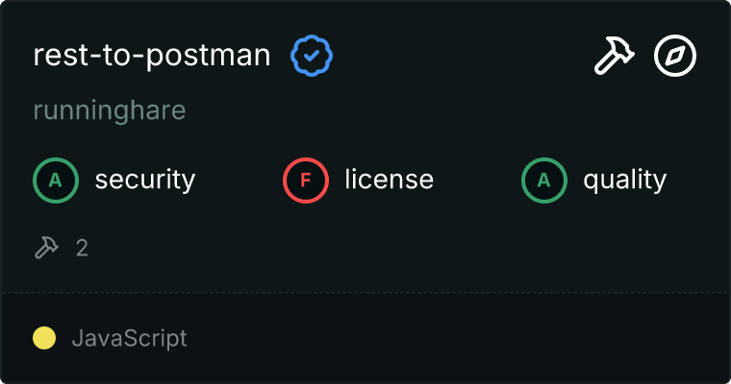Open the rest-to-postman title link
731x384 pixels.
point(152,56)
